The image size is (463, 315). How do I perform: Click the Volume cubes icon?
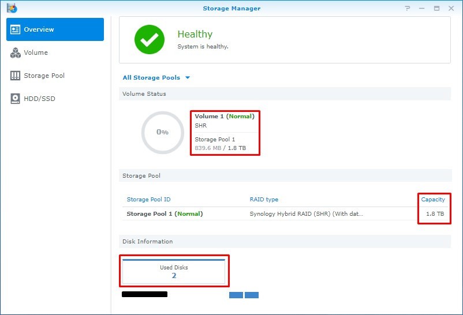[x=16, y=53]
